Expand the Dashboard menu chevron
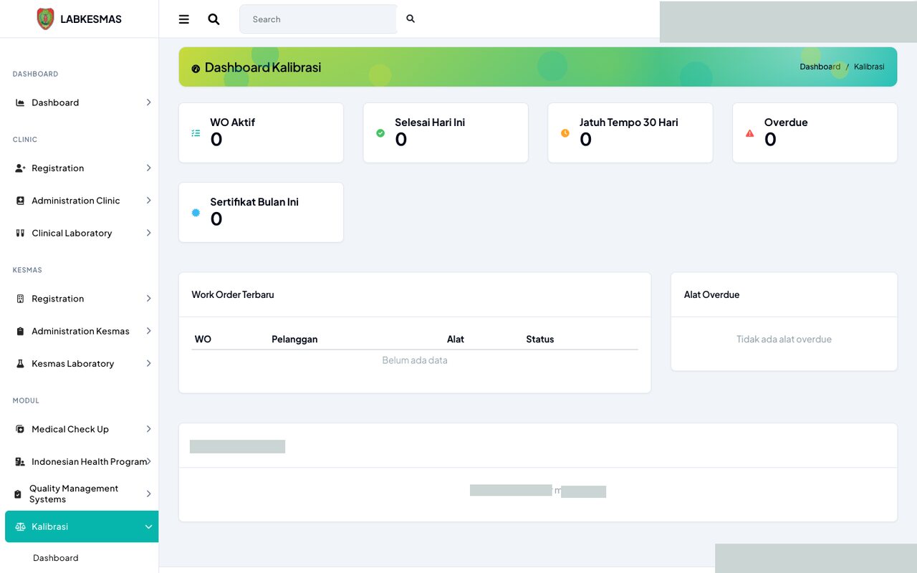 coord(148,102)
